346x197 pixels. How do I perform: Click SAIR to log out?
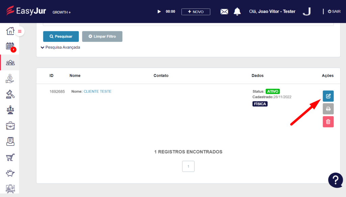coord(334,11)
